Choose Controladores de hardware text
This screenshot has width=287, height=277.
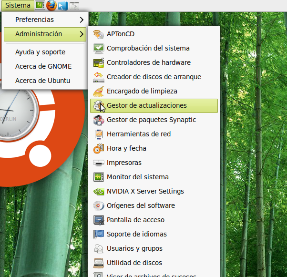click(x=149, y=62)
